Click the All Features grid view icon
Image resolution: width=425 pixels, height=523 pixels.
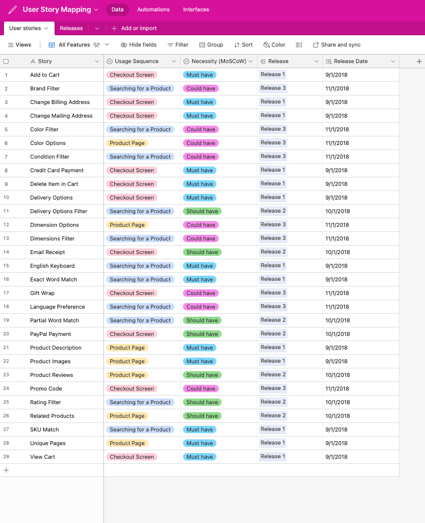[x=52, y=45]
